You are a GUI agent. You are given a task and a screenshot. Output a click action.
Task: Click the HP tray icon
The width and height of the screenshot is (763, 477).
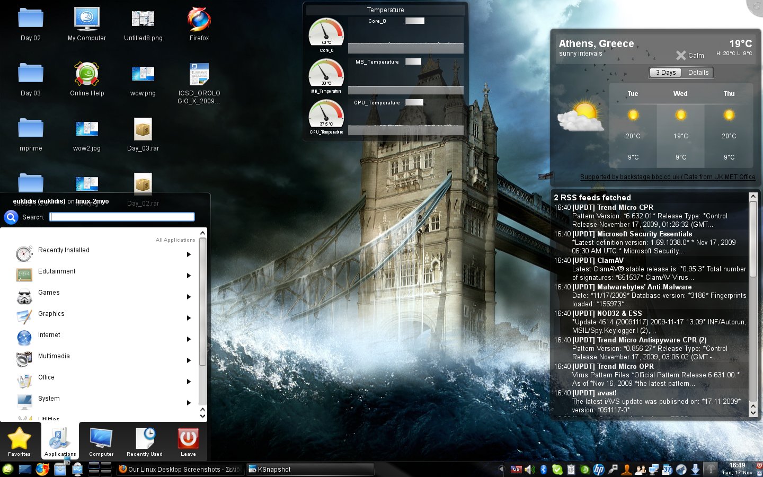pos(599,470)
